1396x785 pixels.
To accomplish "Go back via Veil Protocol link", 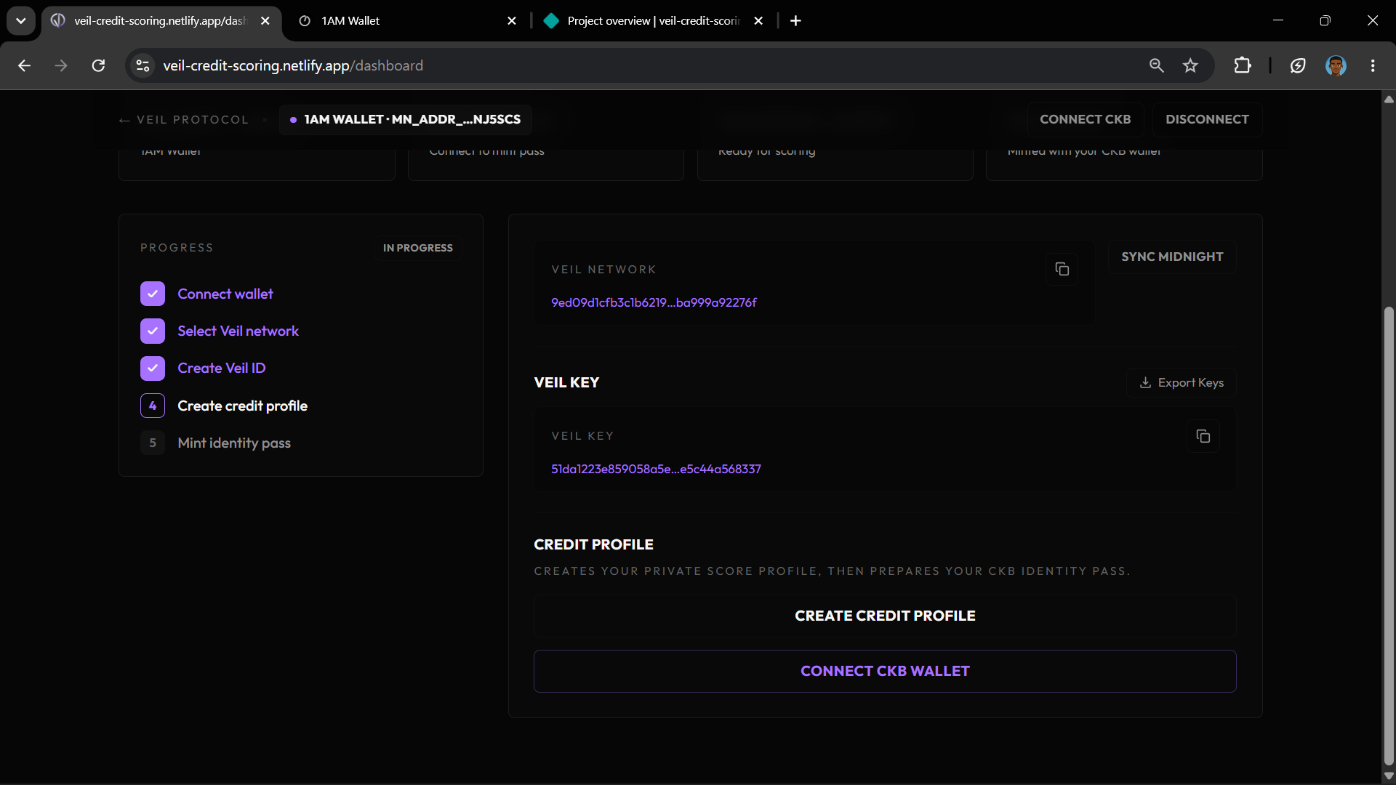I will click(184, 120).
